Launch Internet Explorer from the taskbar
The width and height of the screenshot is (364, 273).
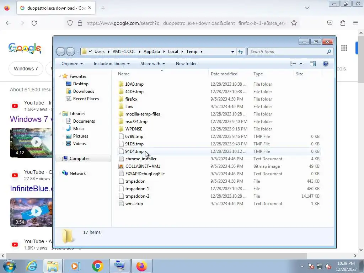tap(32, 266)
